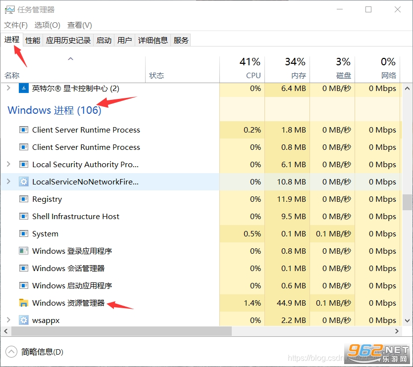Switch to the 进程 tab

tap(12, 40)
